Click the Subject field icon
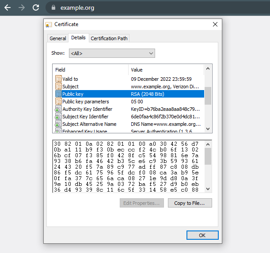The height and width of the screenshot is (253, 270). point(58,87)
